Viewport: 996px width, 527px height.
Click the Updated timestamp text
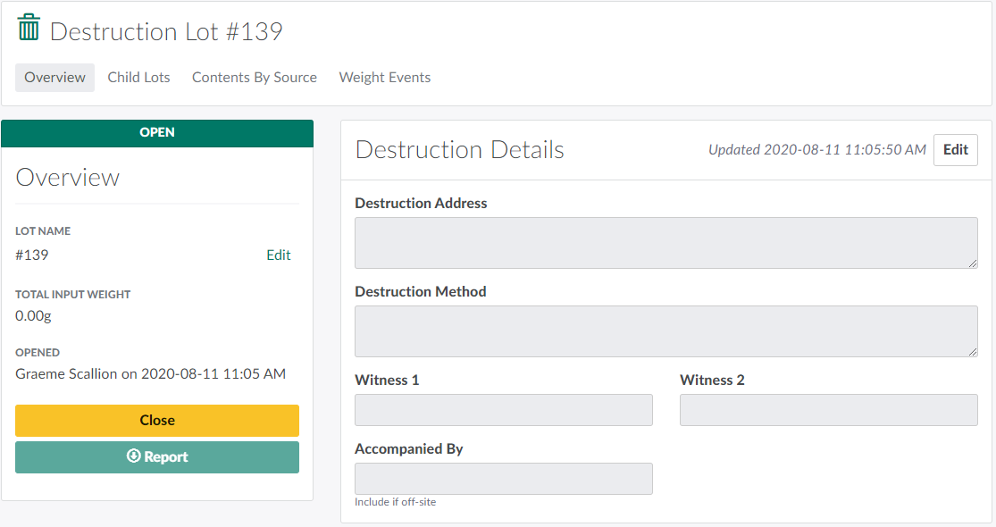(x=816, y=150)
